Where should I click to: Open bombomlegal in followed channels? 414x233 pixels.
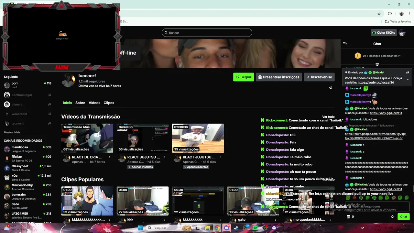tap(27, 95)
